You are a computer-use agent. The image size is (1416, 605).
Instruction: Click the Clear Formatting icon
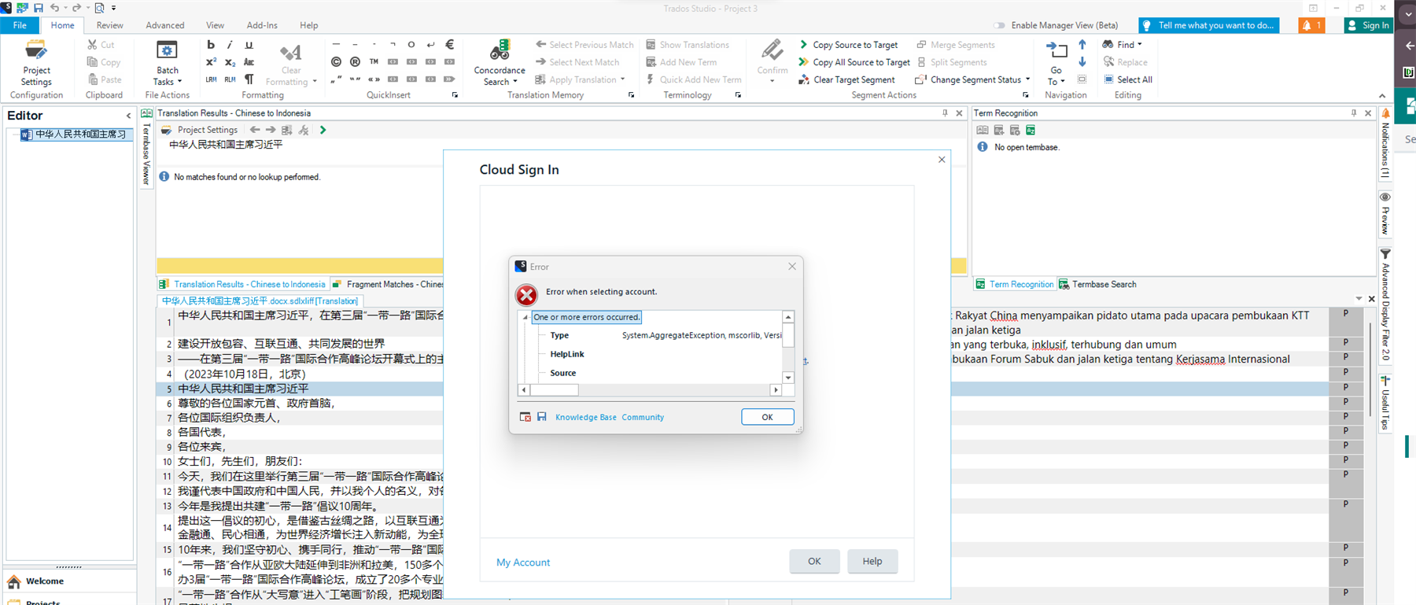(290, 53)
